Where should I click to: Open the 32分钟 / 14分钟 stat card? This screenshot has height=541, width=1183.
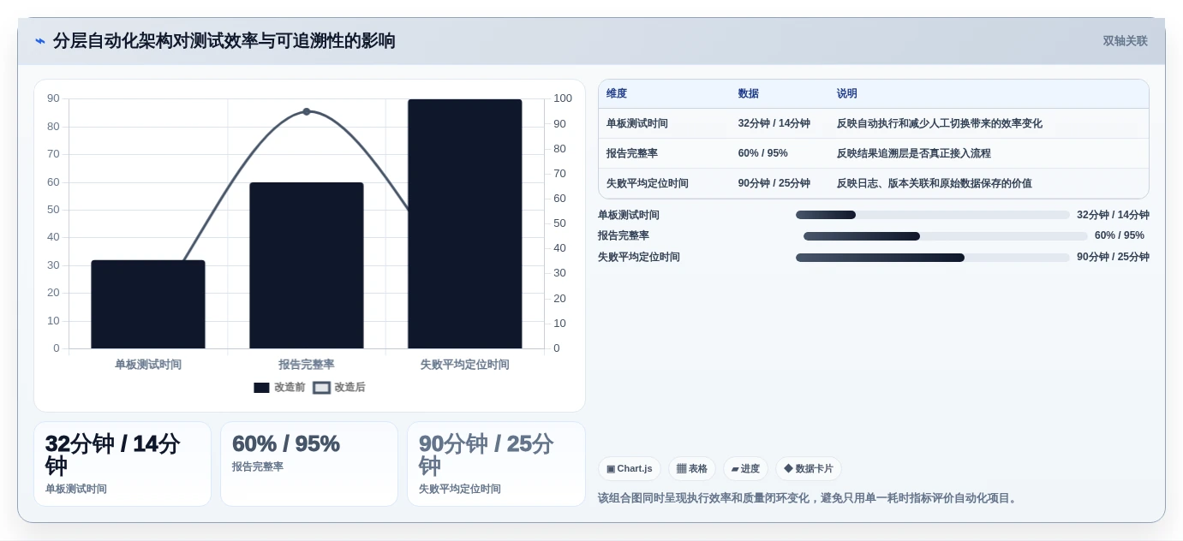122,464
